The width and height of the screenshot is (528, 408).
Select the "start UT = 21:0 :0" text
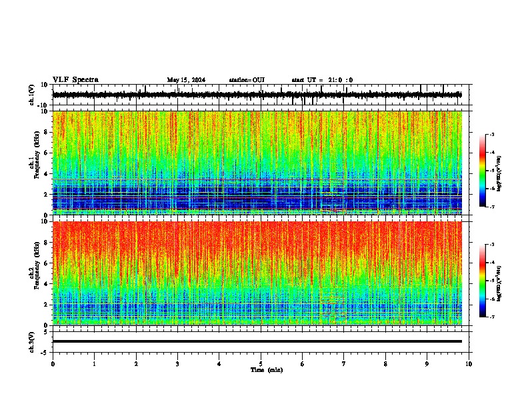[322, 80]
